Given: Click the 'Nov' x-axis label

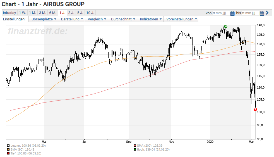Looking at the screenshot, I should [x=171, y=142].
